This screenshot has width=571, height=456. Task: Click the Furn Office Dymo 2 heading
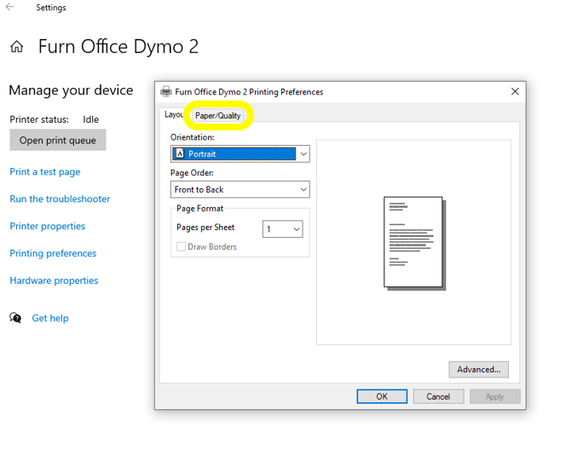pyautogui.click(x=118, y=47)
